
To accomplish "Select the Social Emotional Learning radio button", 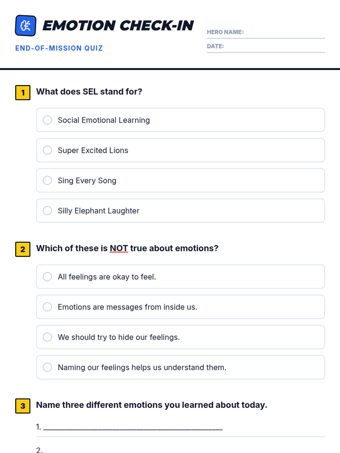I will [47, 120].
